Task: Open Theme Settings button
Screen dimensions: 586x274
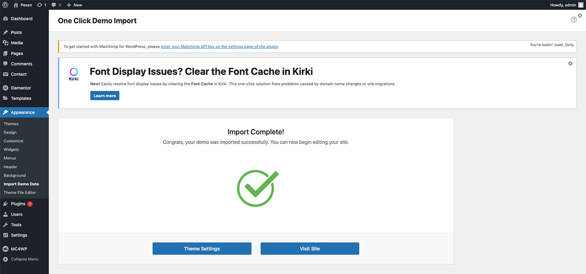Action: point(202,249)
